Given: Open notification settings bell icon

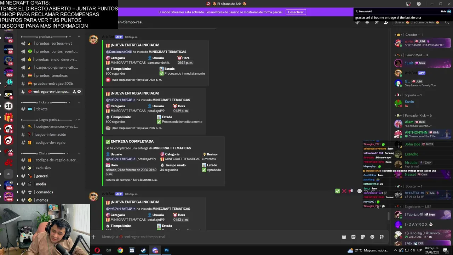Looking at the screenshot, I should point(367,22).
